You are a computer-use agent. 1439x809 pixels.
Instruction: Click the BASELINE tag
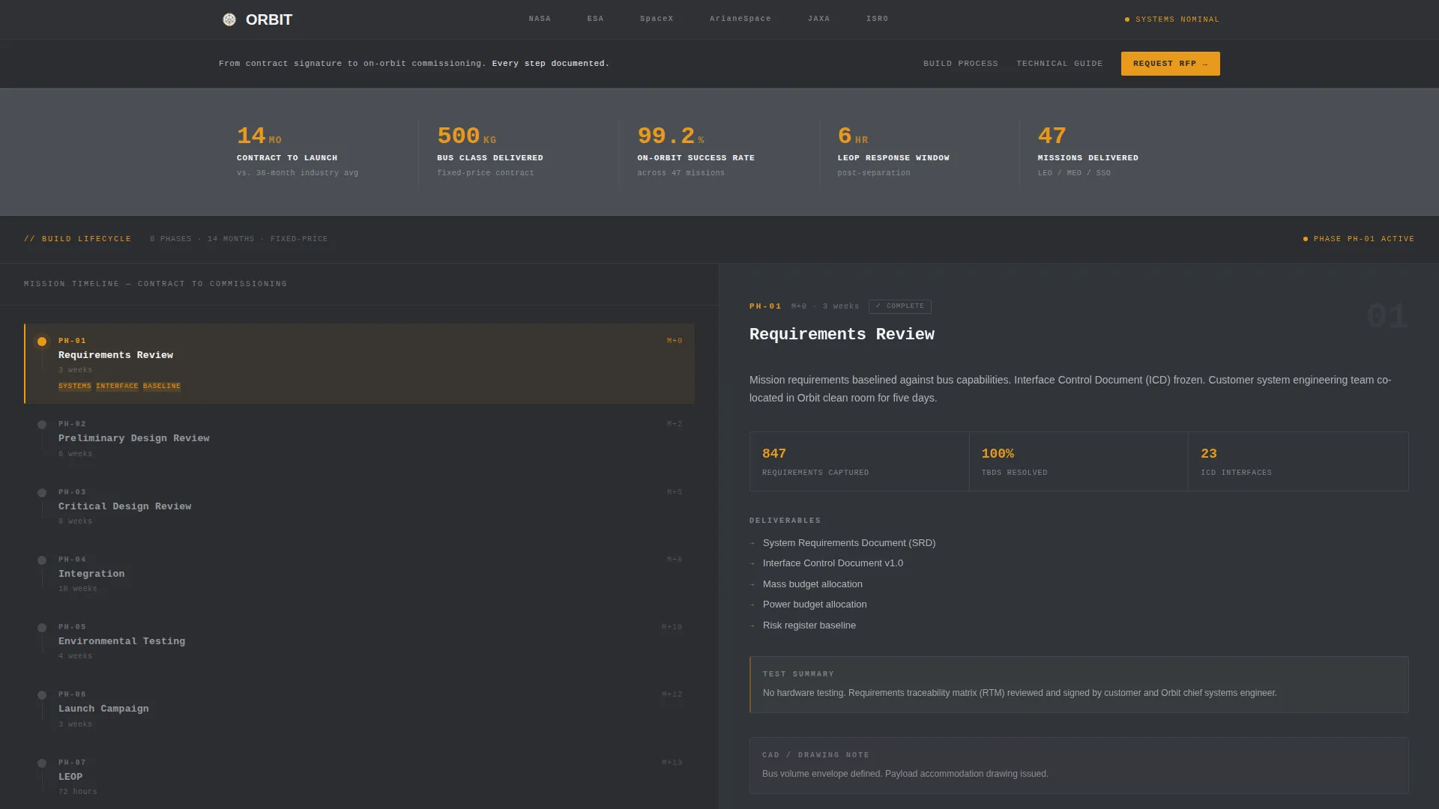click(162, 387)
